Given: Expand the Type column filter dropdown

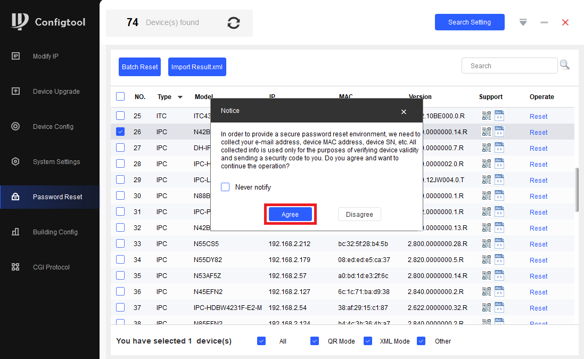Looking at the screenshot, I should 180,97.
